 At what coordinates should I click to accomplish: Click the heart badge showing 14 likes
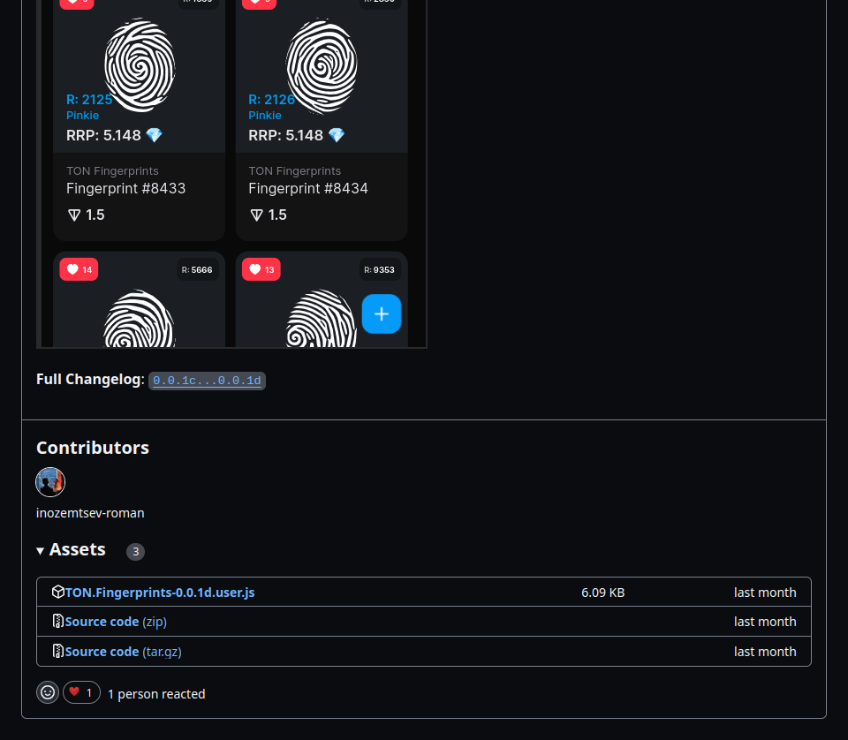coord(79,269)
